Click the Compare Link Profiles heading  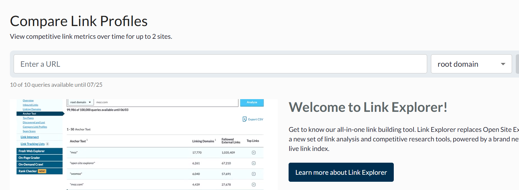point(79,21)
